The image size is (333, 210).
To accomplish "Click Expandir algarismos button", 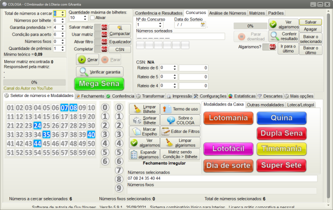I will 144,154.
